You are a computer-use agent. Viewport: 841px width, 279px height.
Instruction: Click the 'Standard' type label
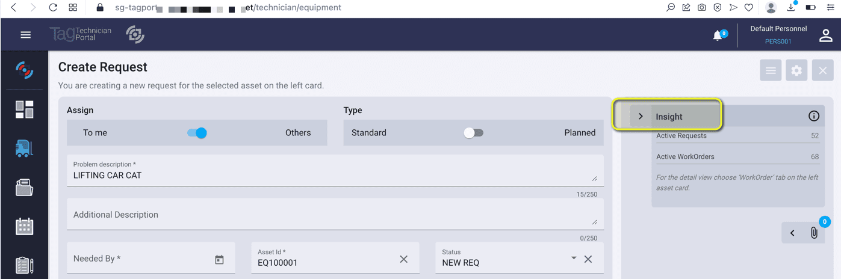(x=369, y=133)
